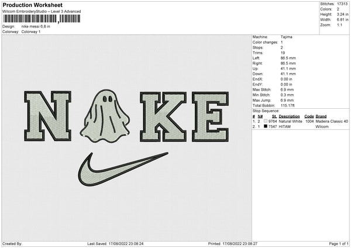The width and height of the screenshot is (351, 248).
Task: Click the 'Created By:' footer label
Action: click(12, 243)
